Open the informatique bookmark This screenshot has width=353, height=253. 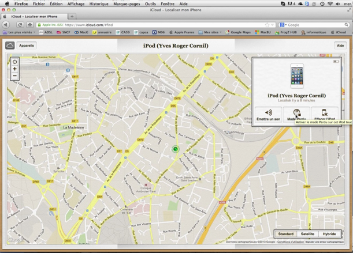pyautogui.click(x=314, y=32)
